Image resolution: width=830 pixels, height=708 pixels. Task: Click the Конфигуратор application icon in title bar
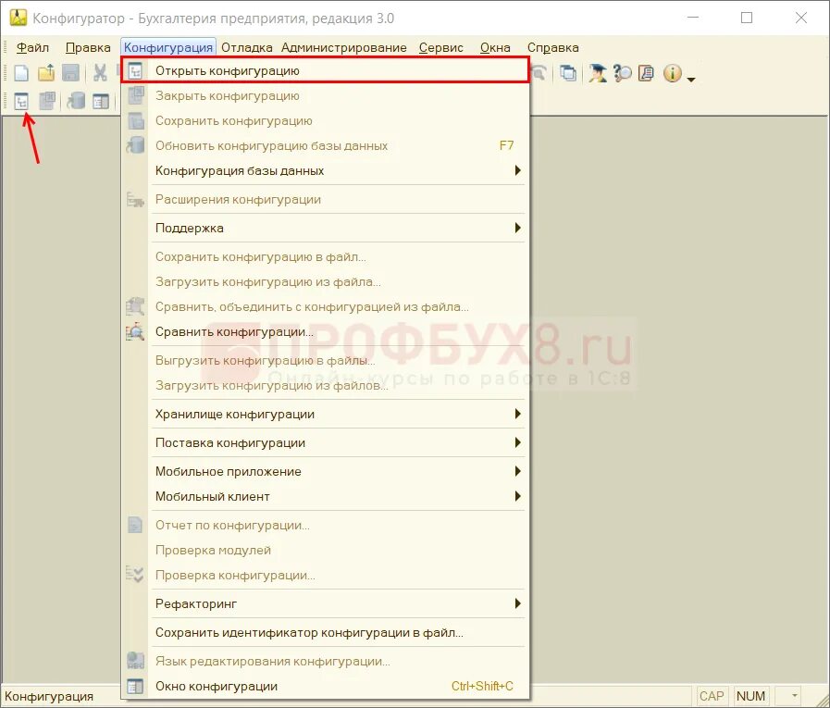coord(18,18)
